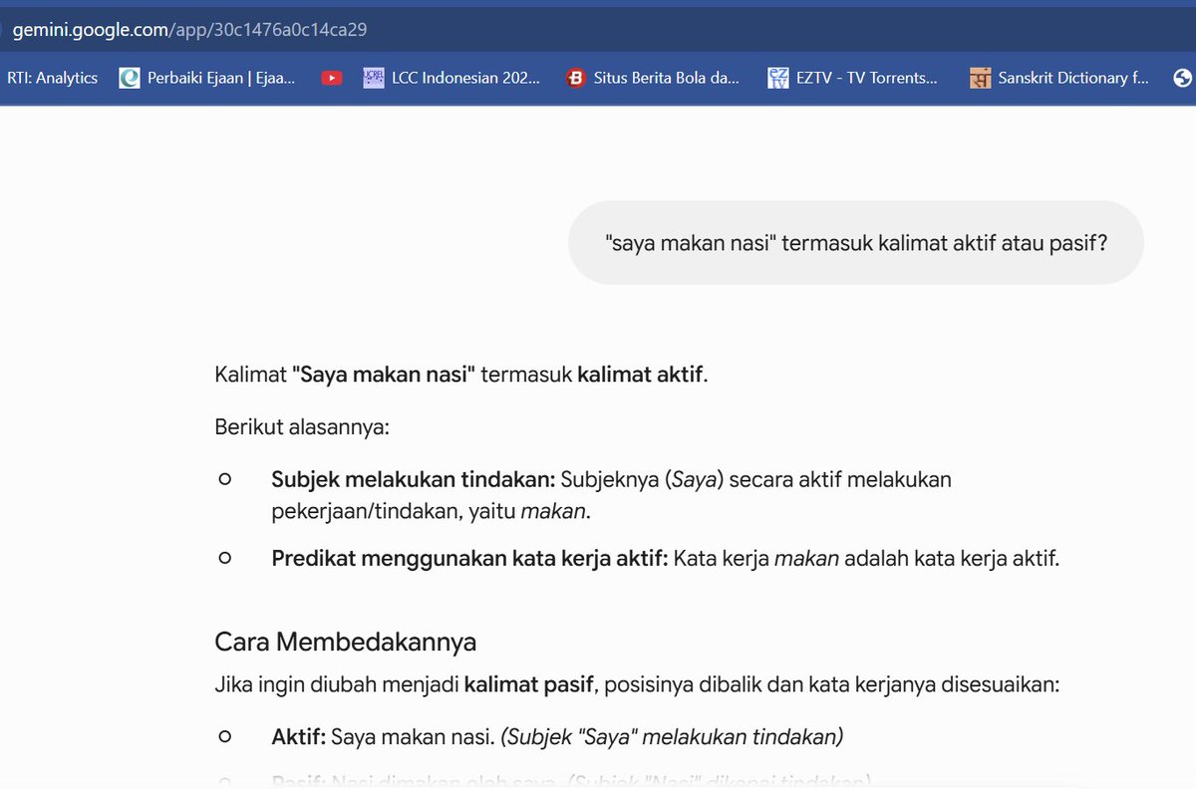Click the browser address bar URL
This screenshot has width=1196, height=789.
click(x=189, y=29)
